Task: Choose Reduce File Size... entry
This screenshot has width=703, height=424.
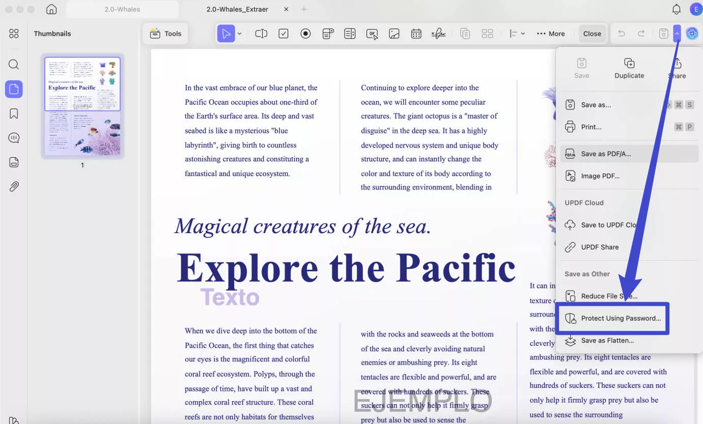Action: tap(629, 296)
